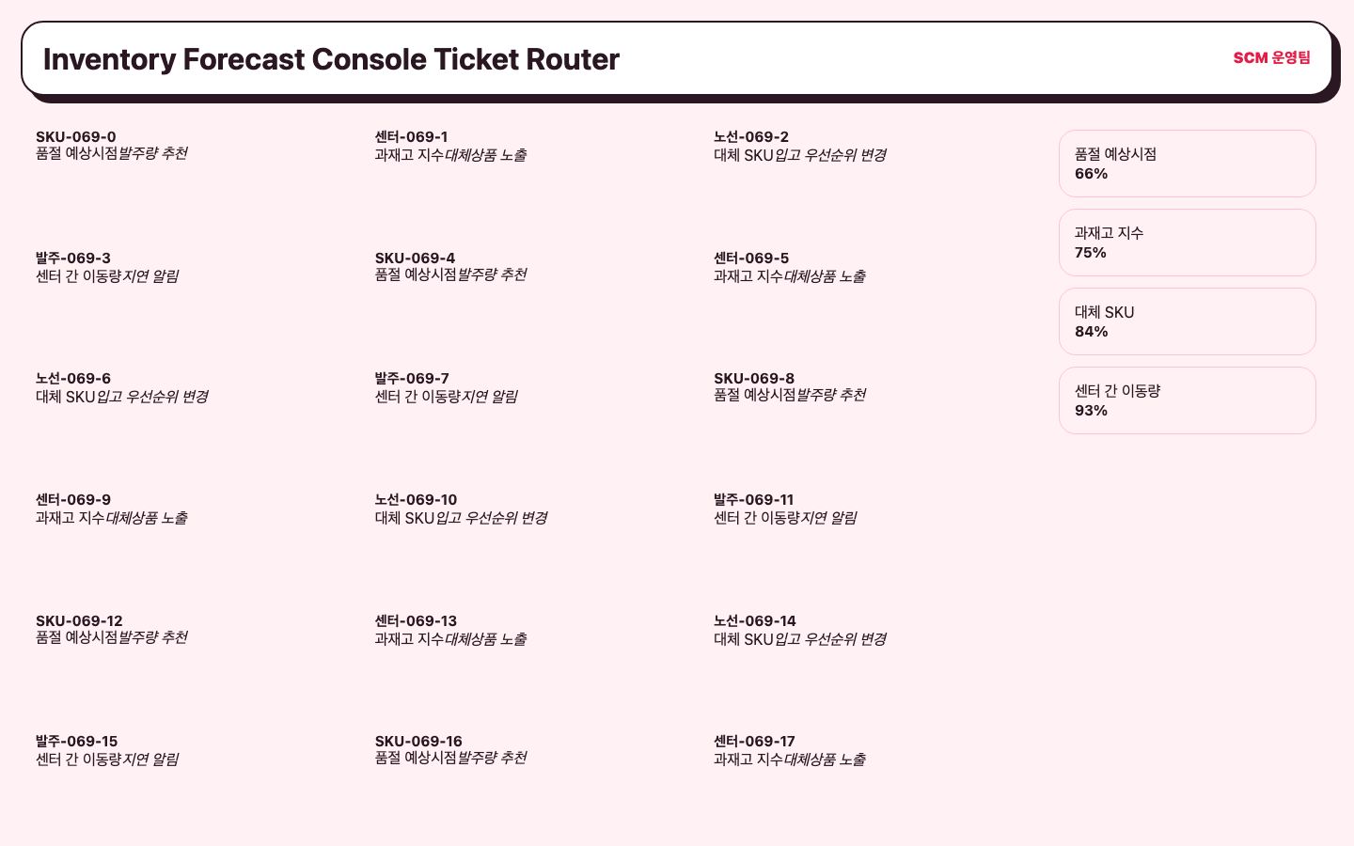The image size is (1354, 846).
Task: Click the SCM 운영팀 label
Action: 1271,58
